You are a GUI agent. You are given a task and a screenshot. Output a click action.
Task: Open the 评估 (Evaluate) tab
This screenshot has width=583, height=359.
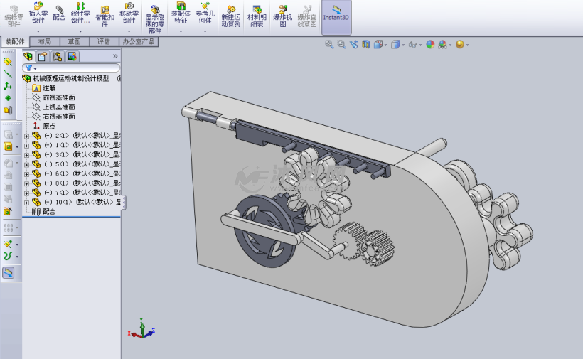tap(104, 42)
